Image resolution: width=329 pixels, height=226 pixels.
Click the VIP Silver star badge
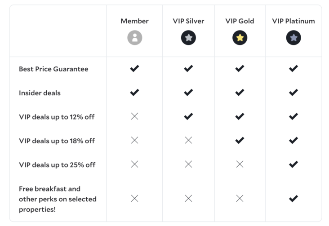[188, 38]
